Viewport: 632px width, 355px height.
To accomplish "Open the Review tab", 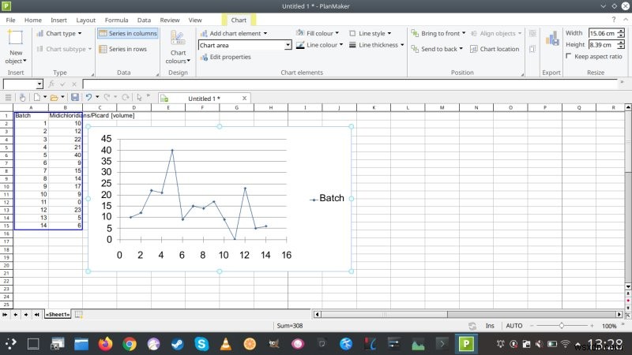I will coord(170,21).
